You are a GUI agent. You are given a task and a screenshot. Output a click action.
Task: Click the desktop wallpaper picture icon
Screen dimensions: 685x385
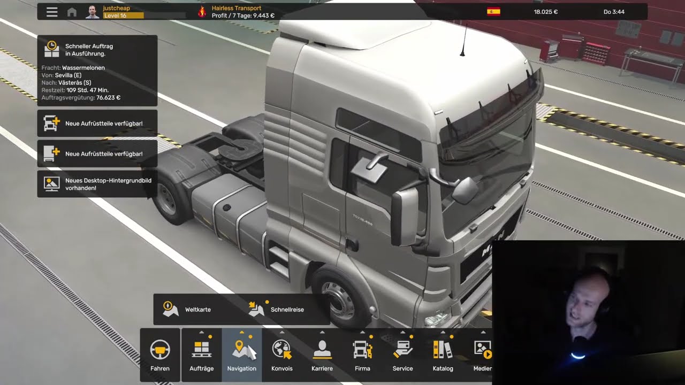tap(52, 184)
